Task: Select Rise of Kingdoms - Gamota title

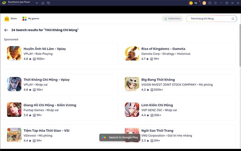Action: [x=163, y=49]
